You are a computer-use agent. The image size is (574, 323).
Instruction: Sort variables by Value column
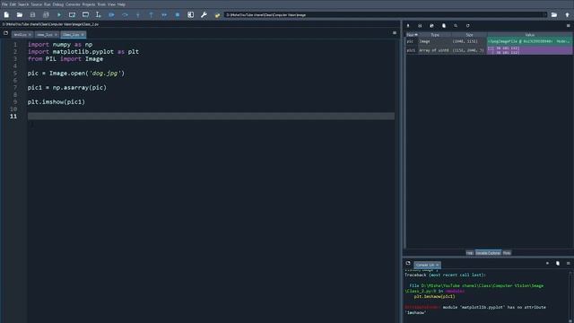tap(530, 35)
